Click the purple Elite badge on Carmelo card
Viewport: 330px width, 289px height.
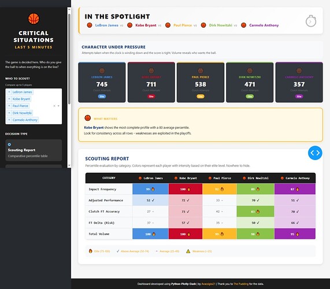[299, 97]
